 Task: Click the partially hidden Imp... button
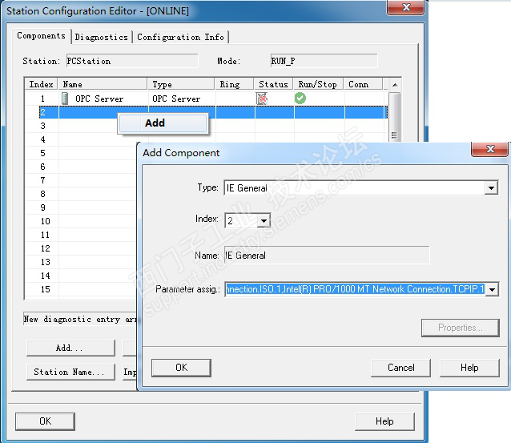click(x=130, y=372)
